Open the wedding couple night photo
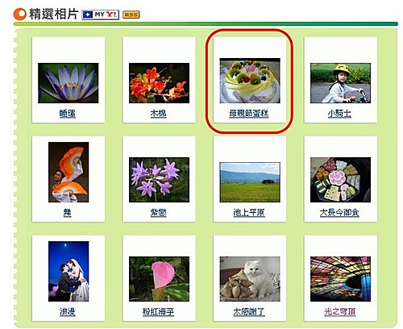 (x=69, y=271)
